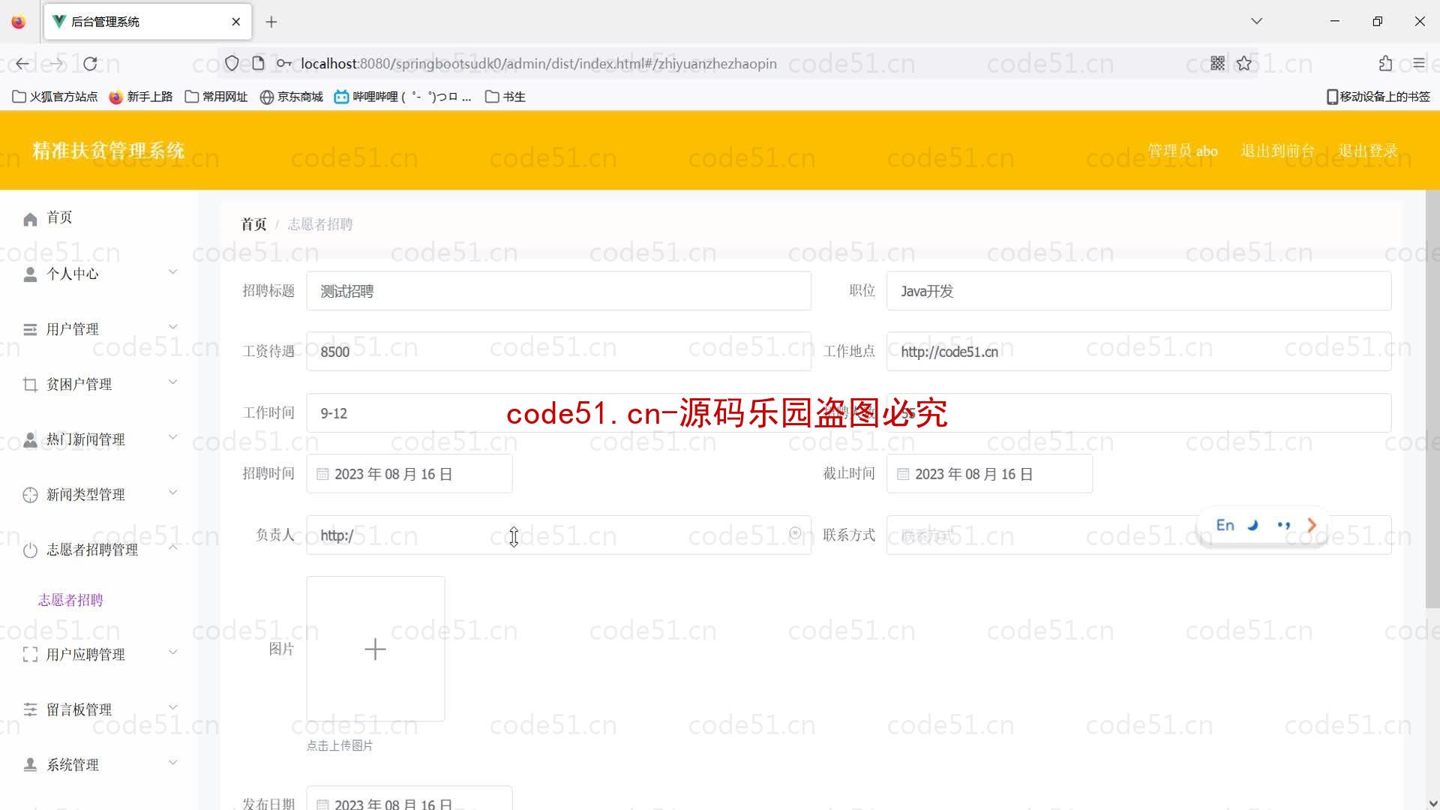Click the red arrow in IME toolbar

tap(1312, 526)
